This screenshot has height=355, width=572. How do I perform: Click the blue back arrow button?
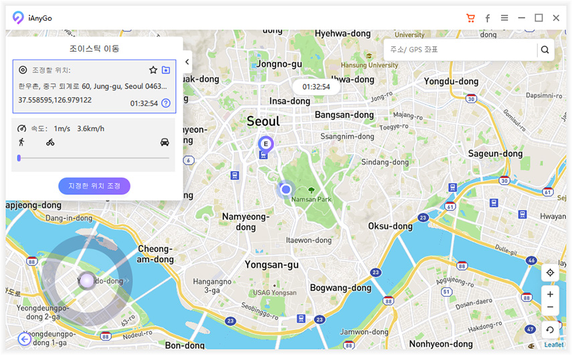[25, 340]
